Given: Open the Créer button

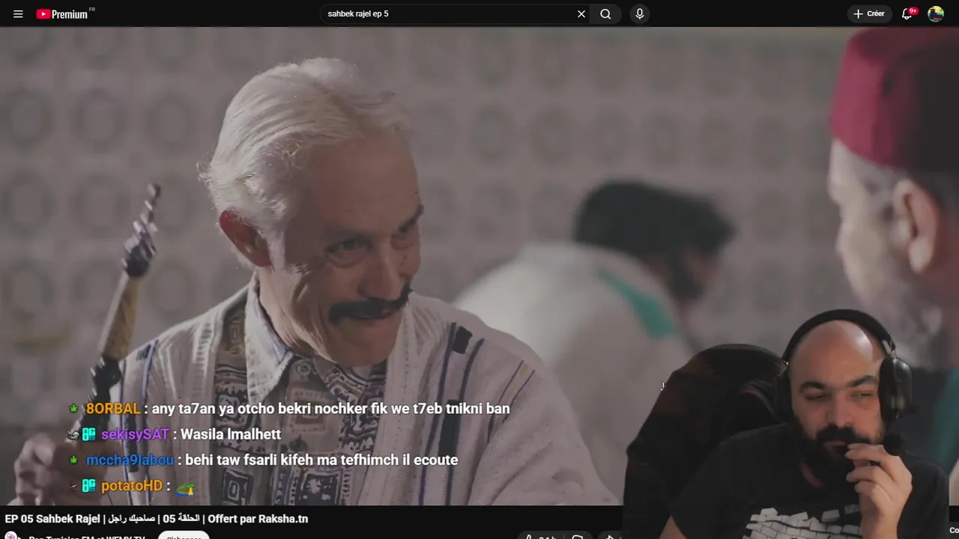Looking at the screenshot, I should pyautogui.click(x=869, y=13).
